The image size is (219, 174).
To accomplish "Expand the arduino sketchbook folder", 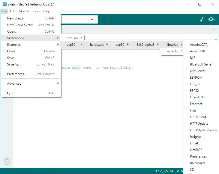I will click(x=72, y=38).
